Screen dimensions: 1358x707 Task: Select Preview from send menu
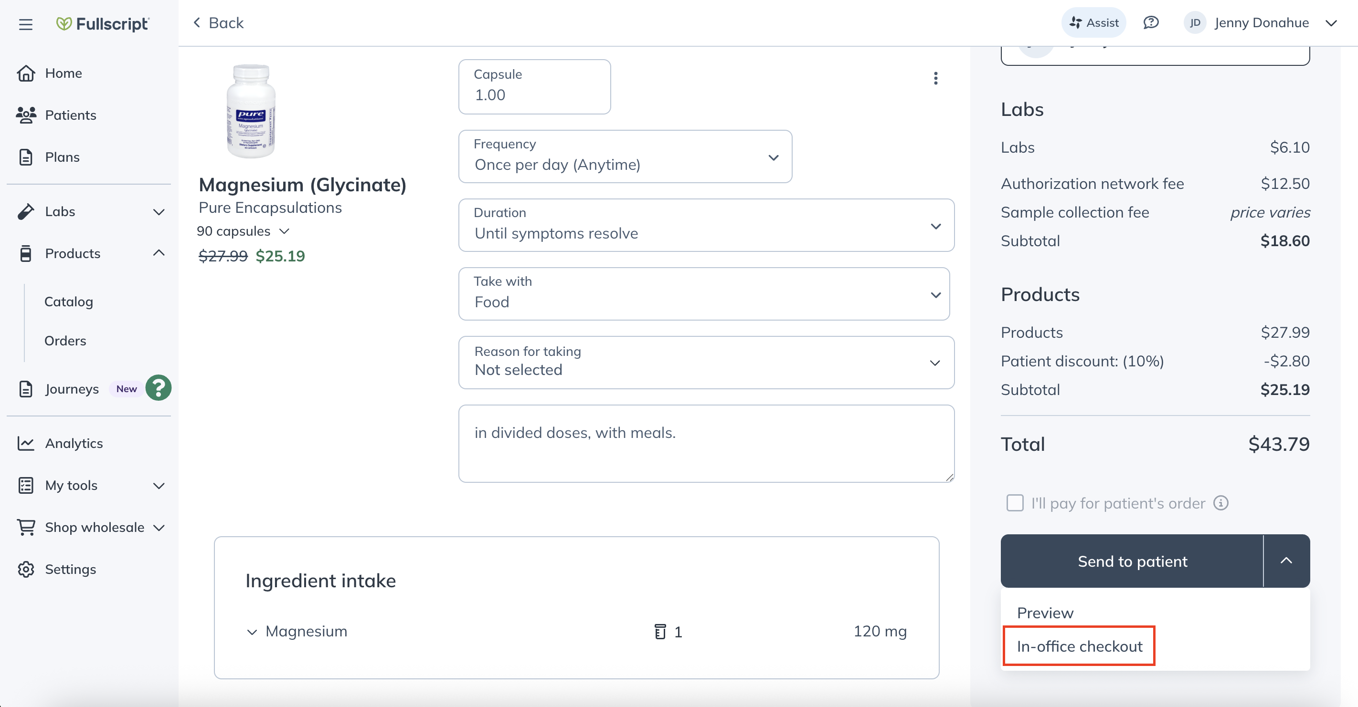point(1045,613)
